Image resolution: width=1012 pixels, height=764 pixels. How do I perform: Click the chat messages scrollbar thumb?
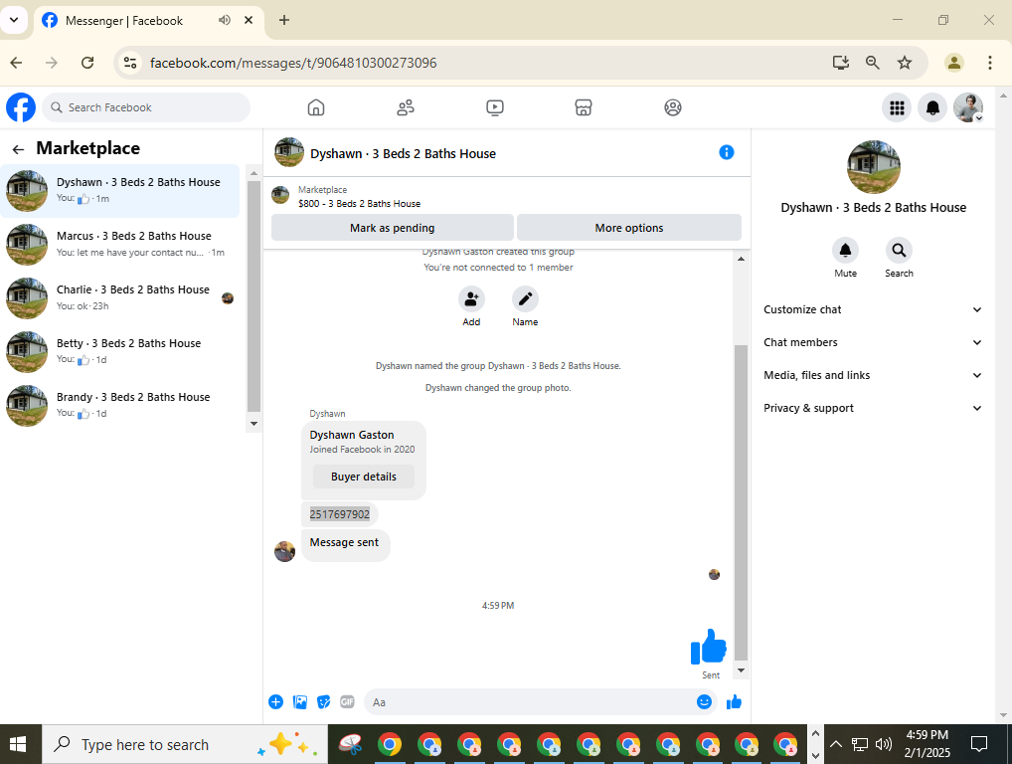(741, 502)
